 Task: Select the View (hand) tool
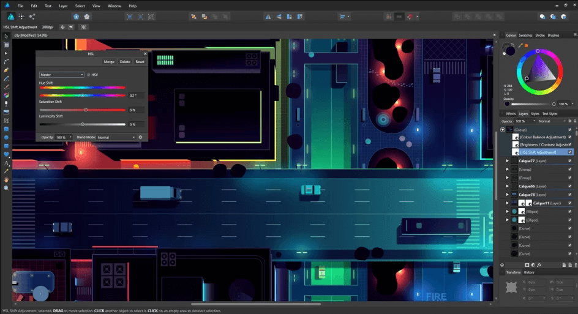pos(6,180)
